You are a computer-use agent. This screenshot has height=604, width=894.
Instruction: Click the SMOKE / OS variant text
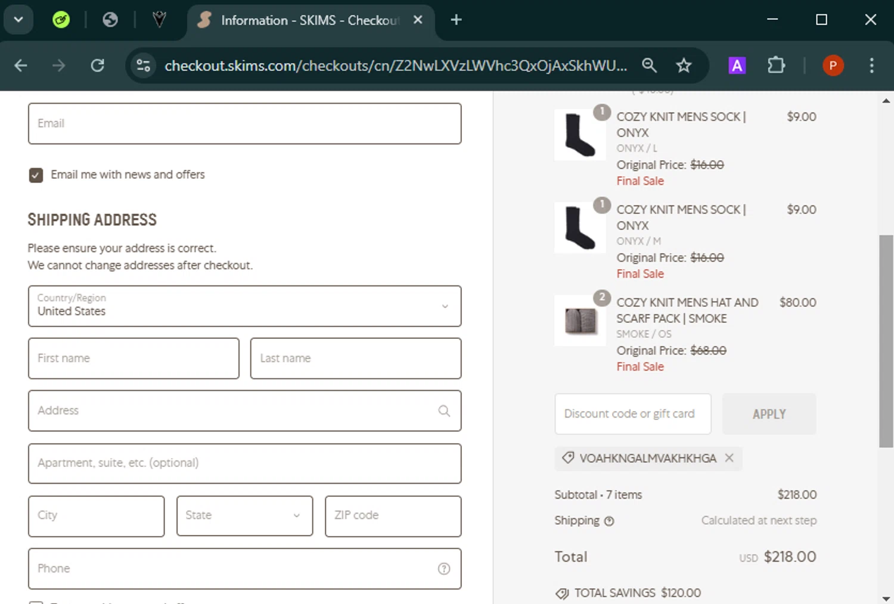pyautogui.click(x=644, y=334)
